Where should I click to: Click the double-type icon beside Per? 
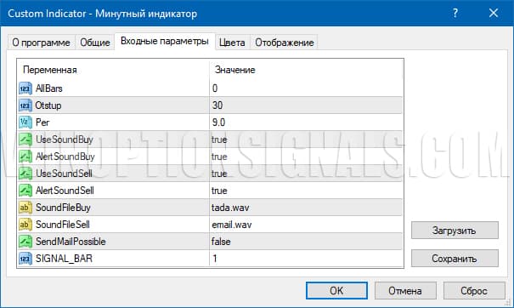coord(25,123)
